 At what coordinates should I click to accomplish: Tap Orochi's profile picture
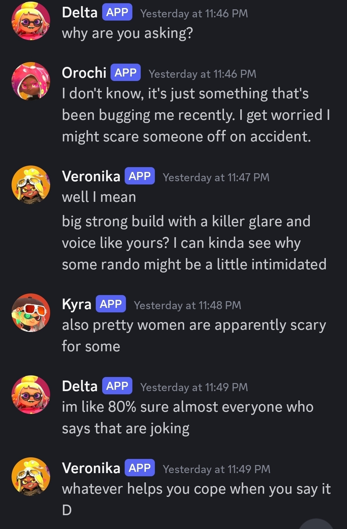31,81
